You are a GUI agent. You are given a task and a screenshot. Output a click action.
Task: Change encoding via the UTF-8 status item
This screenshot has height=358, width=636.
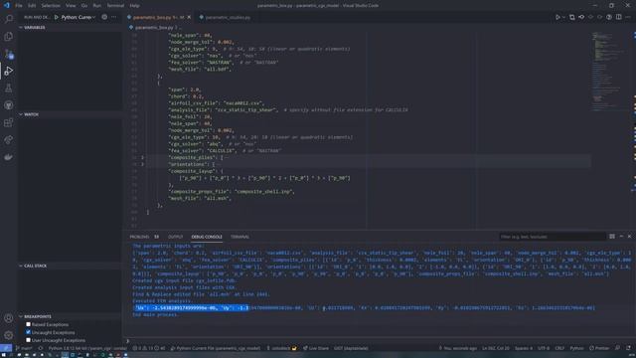544,348
